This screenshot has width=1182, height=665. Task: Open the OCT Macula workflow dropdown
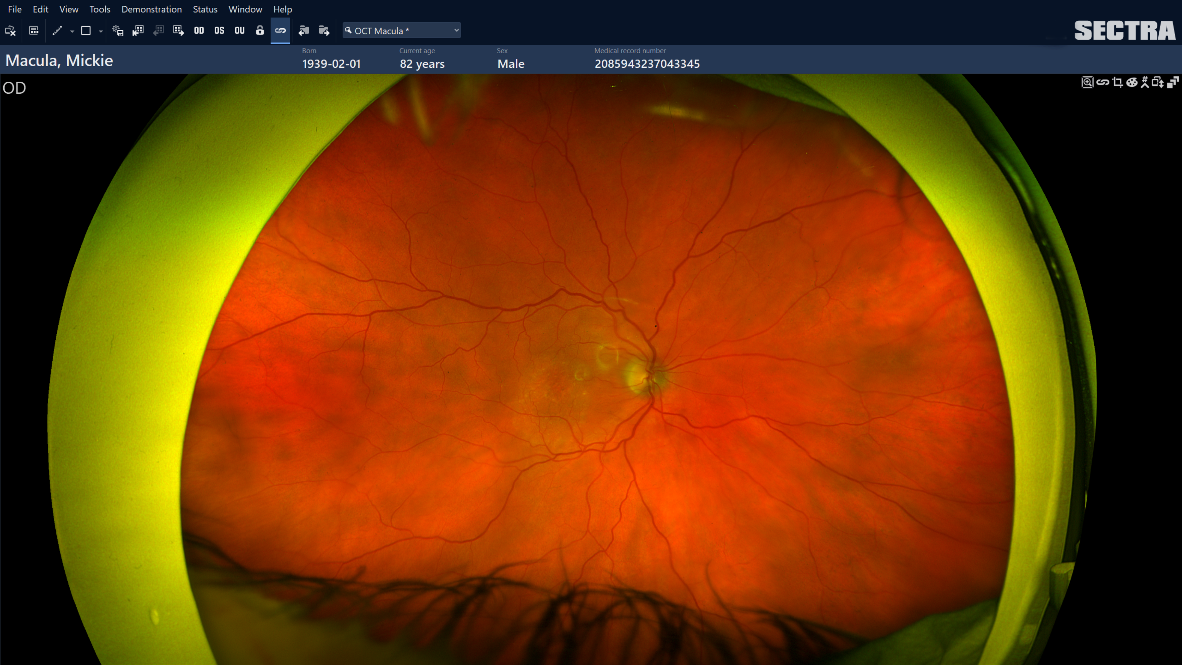(x=401, y=30)
